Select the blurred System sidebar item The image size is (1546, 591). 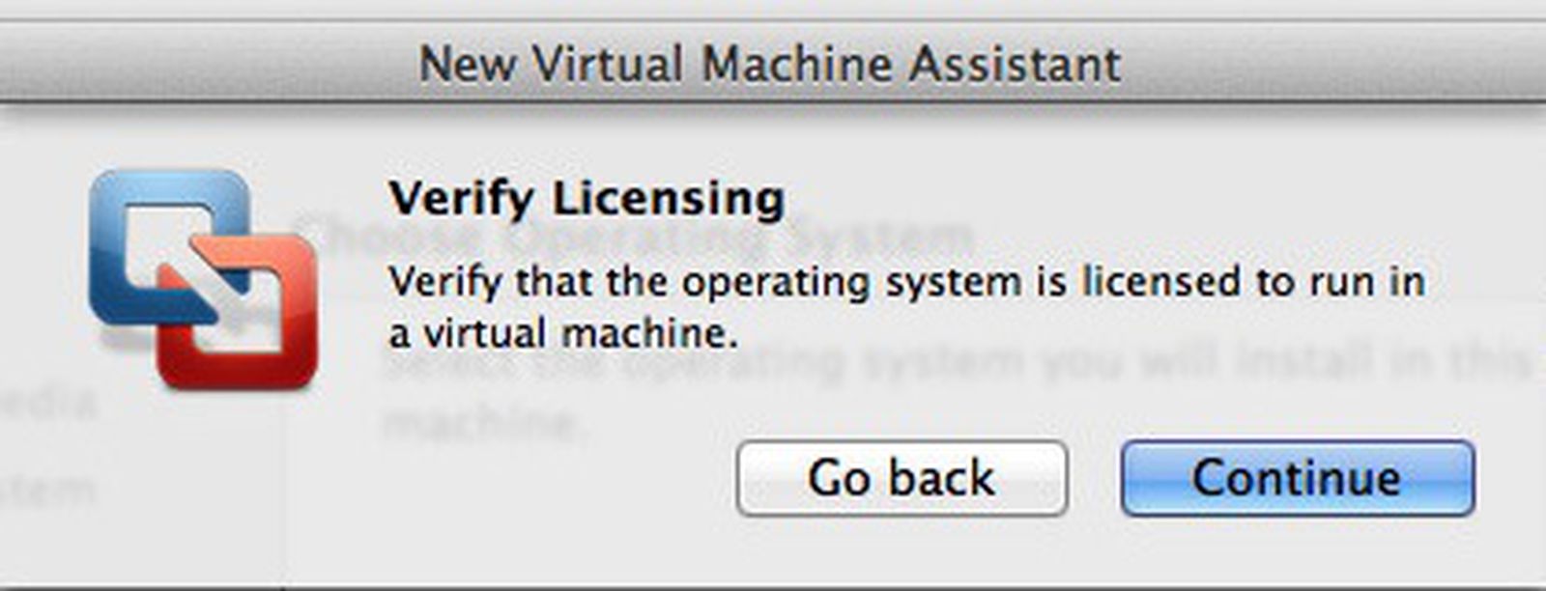pyautogui.click(x=48, y=490)
